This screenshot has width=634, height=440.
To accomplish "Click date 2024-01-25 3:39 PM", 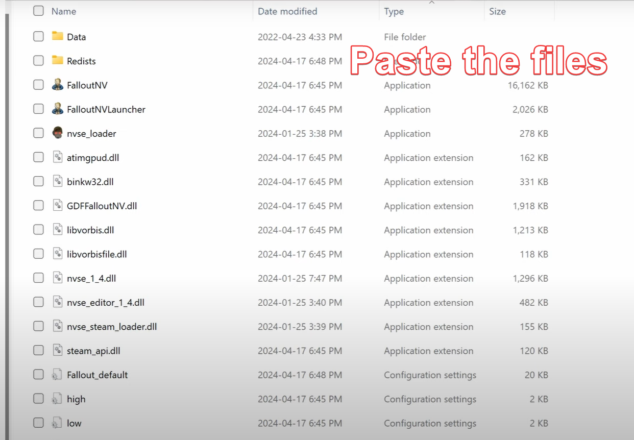I will click(300, 327).
